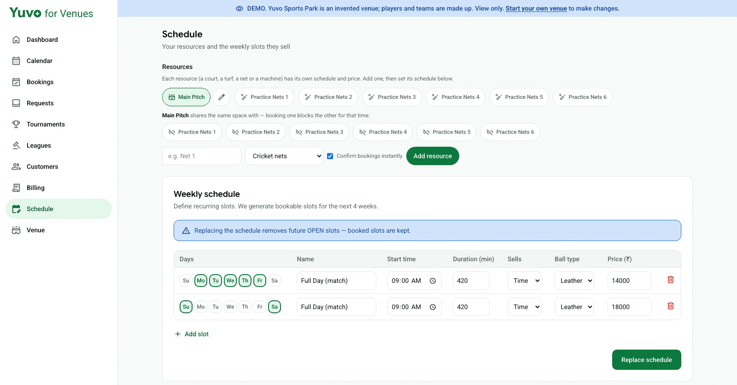
Task: Click the Bookings sidebar icon
Action: [16, 82]
